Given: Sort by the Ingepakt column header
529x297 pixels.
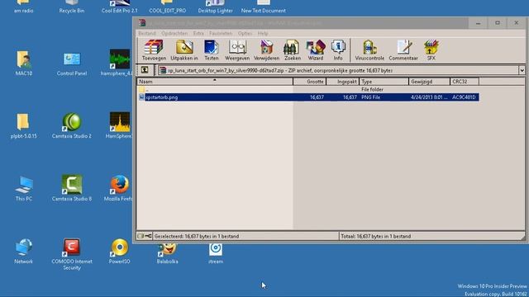Looking at the screenshot, I should pyautogui.click(x=342, y=82).
